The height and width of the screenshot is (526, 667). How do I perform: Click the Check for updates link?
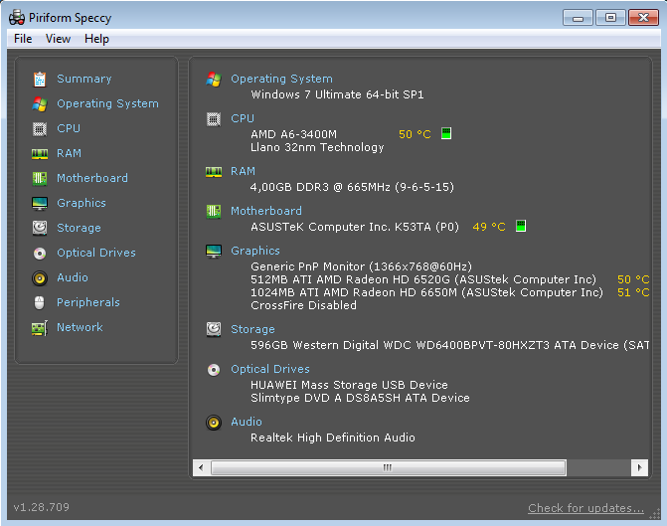click(x=585, y=508)
